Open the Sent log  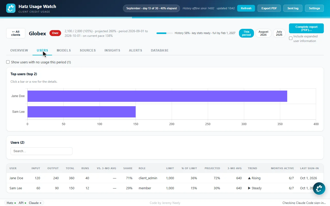pos(293,8)
